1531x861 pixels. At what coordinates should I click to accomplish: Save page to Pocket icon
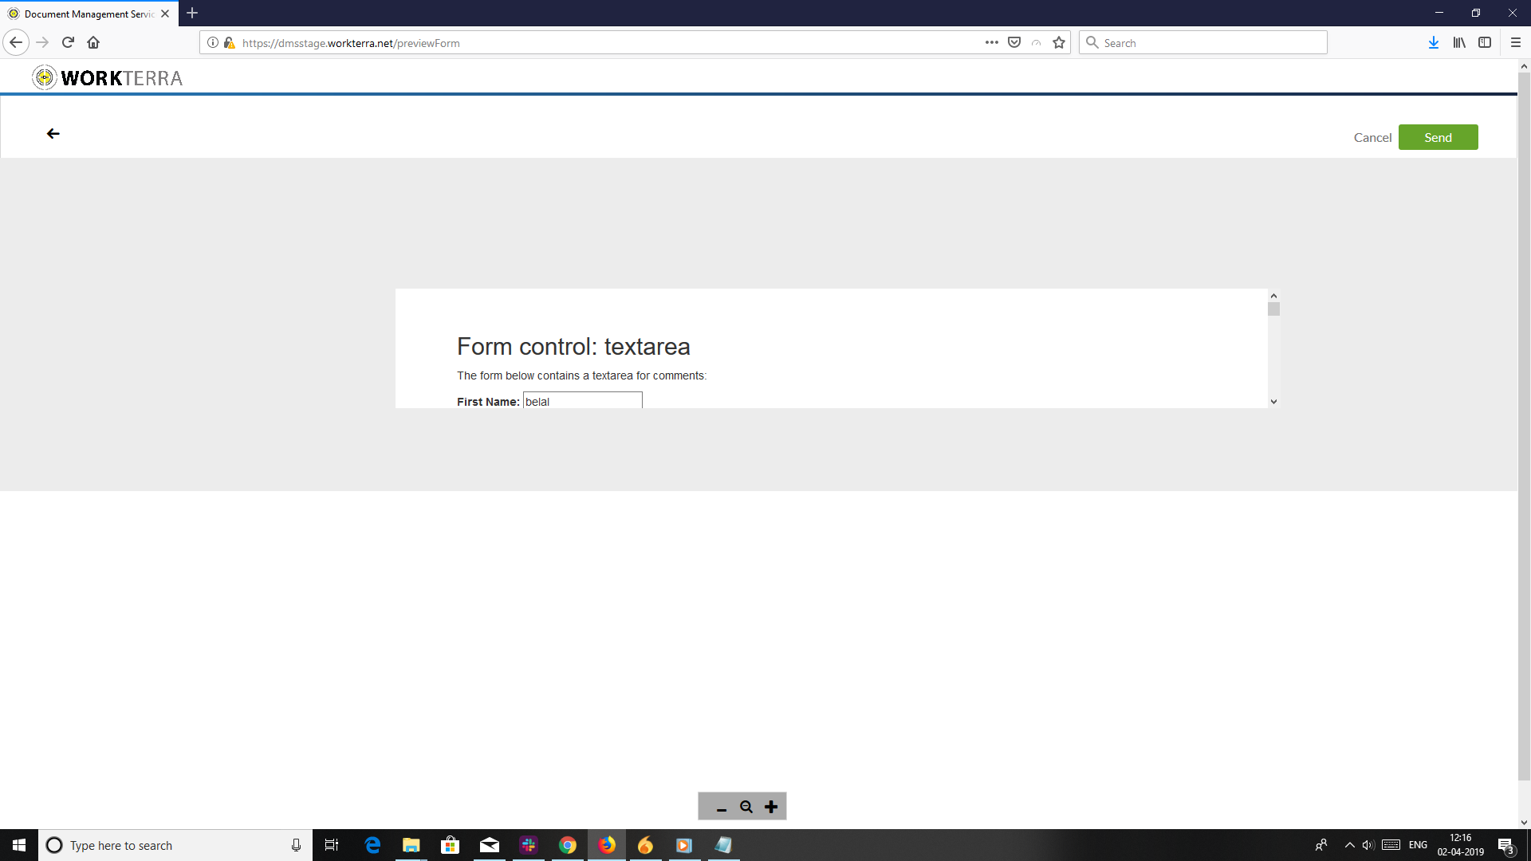pyautogui.click(x=1014, y=42)
